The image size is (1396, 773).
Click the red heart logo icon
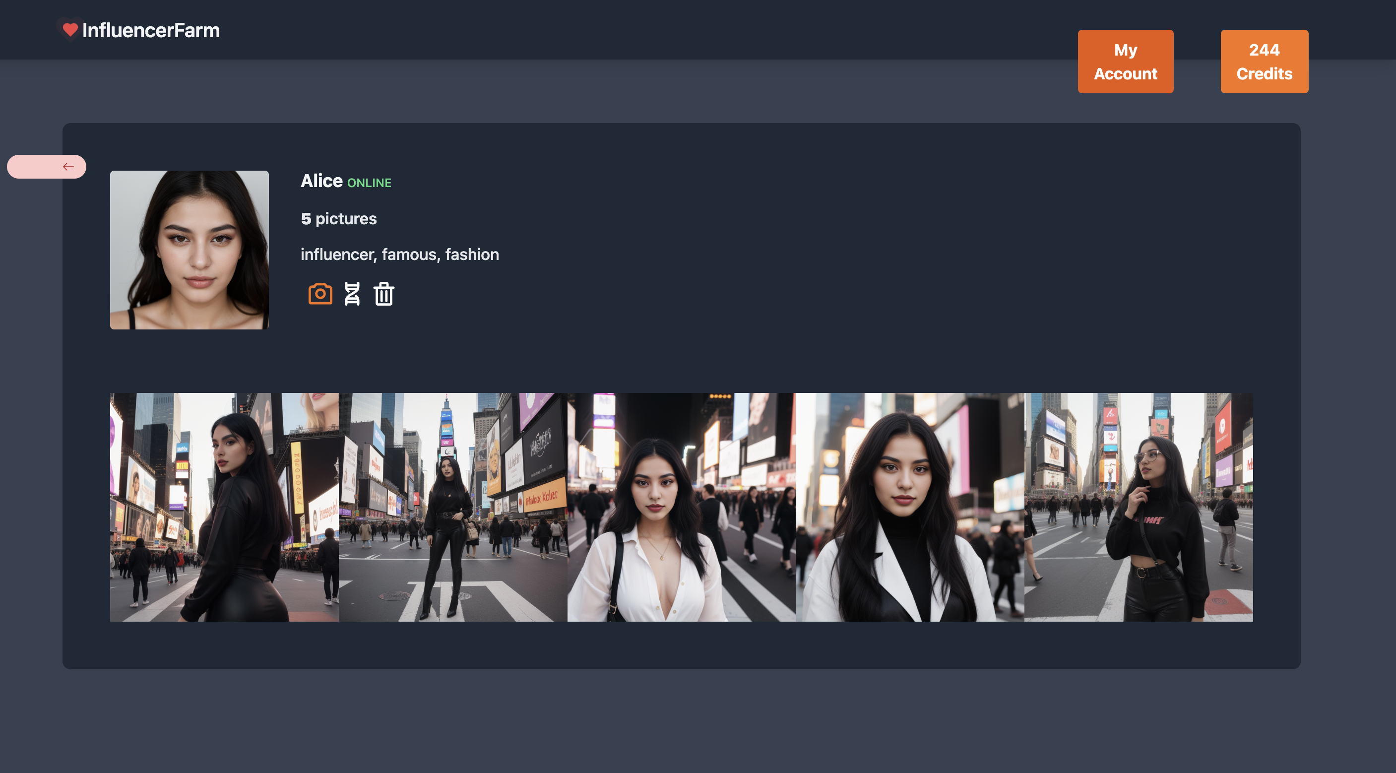[x=70, y=29]
